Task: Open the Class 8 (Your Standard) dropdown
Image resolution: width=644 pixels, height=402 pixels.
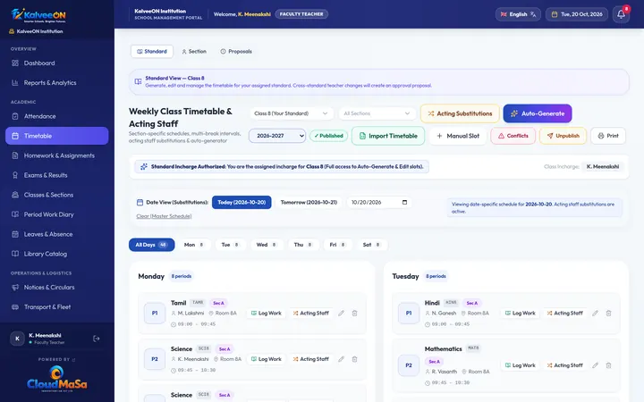Action: (x=291, y=113)
